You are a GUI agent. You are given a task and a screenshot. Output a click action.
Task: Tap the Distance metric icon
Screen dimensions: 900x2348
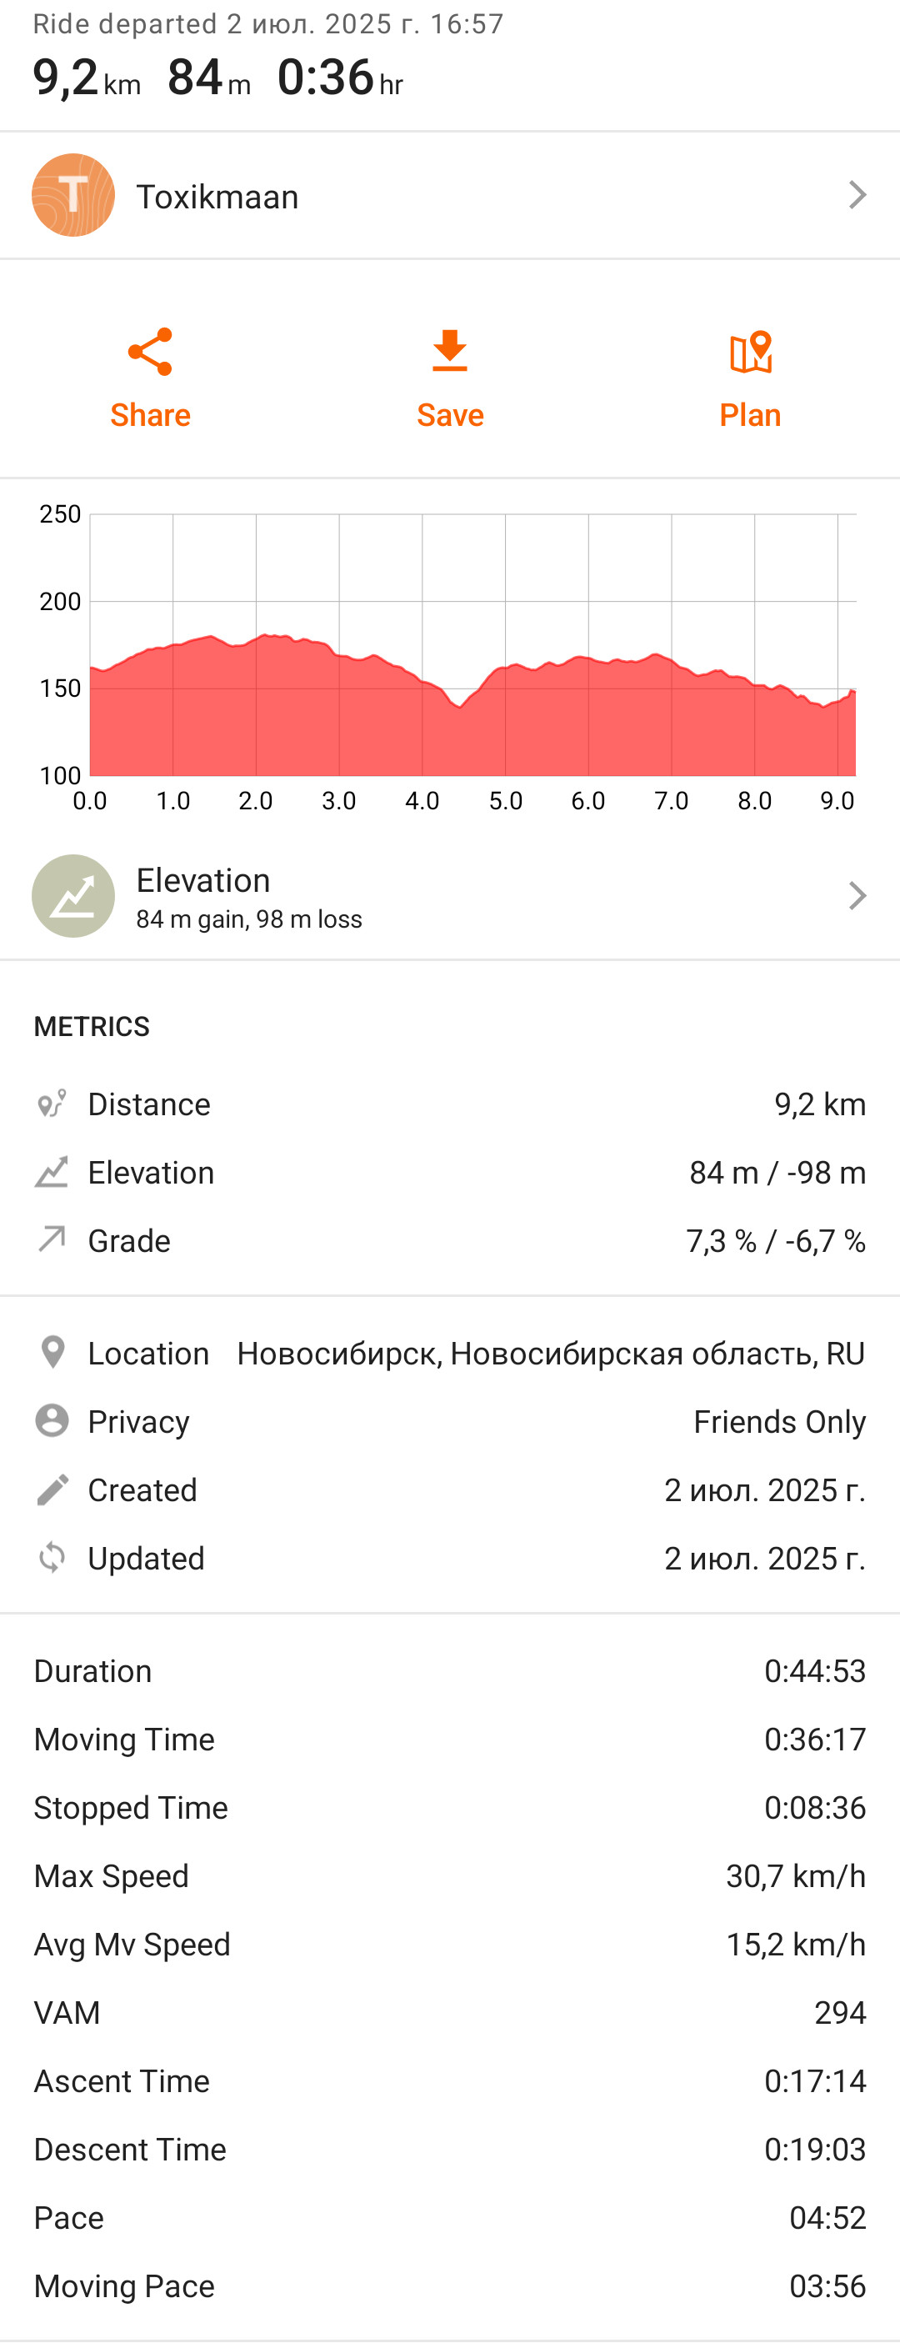tap(52, 1104)
